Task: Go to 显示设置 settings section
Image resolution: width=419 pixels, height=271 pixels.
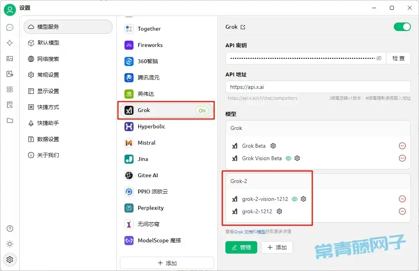Action: 68,91
